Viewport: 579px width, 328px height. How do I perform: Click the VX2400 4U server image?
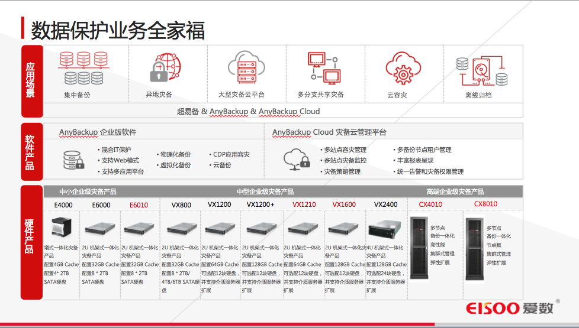click(x=385, y=229)
